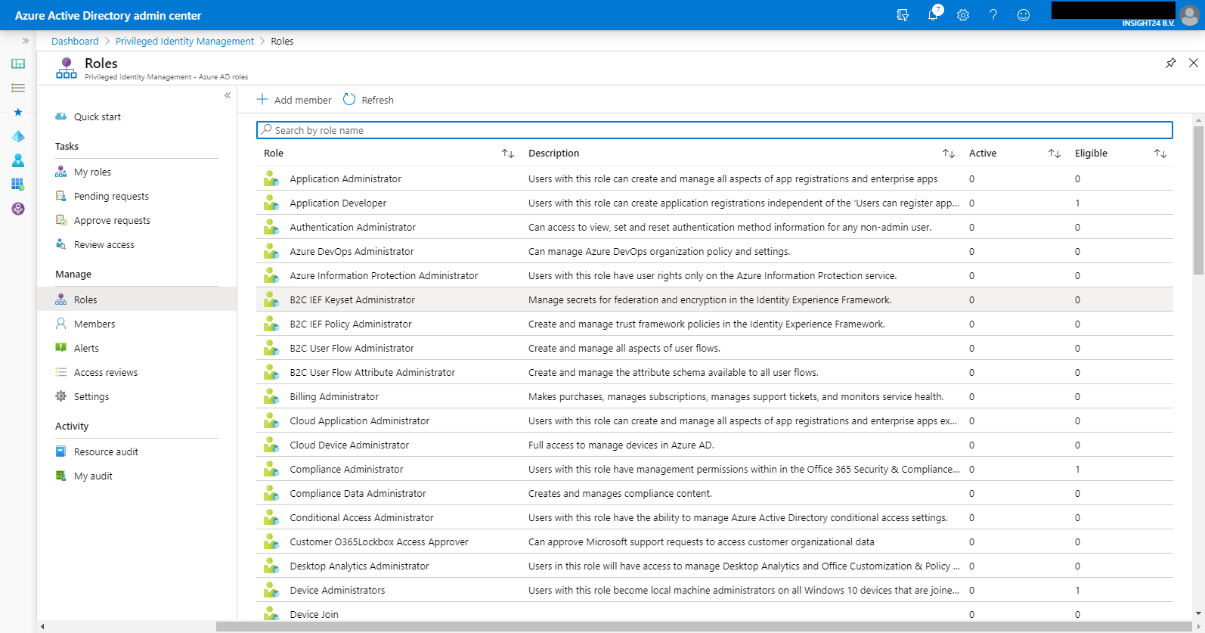
Task: Open the directory and subscription filter icon
Action: pyautogui.click(x=903, y=15)
